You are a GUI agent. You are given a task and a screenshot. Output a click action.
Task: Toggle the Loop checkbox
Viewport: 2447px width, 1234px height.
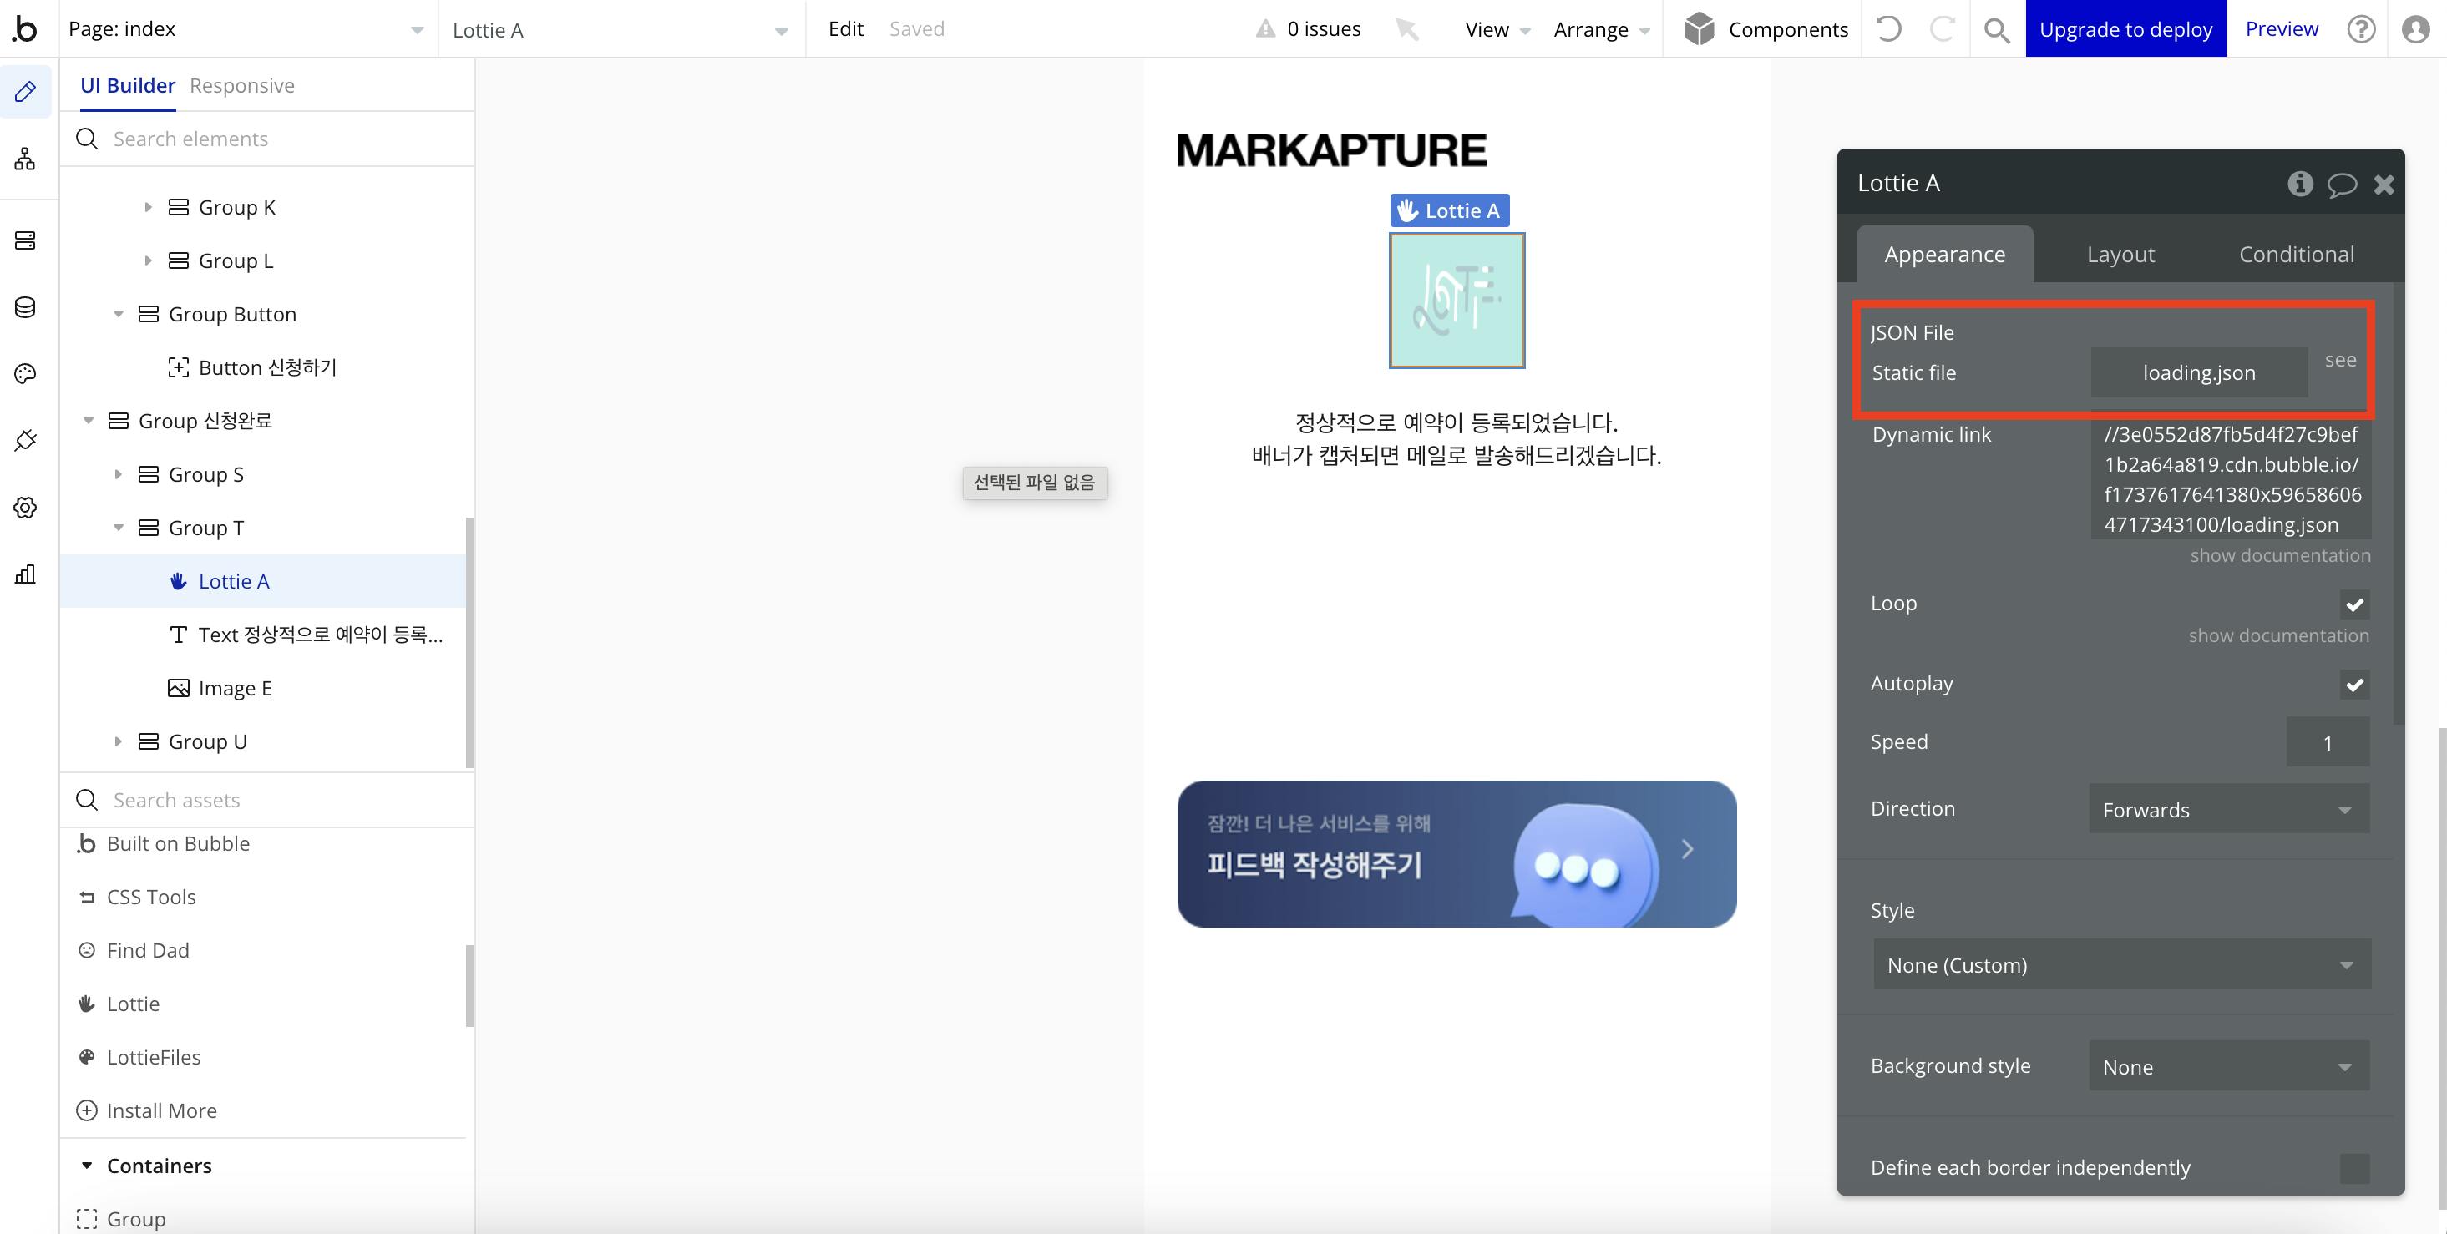2354,604
